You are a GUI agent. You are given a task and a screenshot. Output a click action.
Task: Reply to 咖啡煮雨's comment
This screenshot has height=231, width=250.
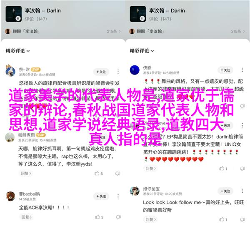(x=26, y=173)
